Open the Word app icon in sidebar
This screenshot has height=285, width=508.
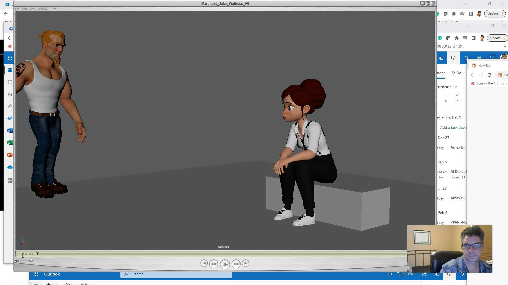pyautogui.click(x=10, y=131)
